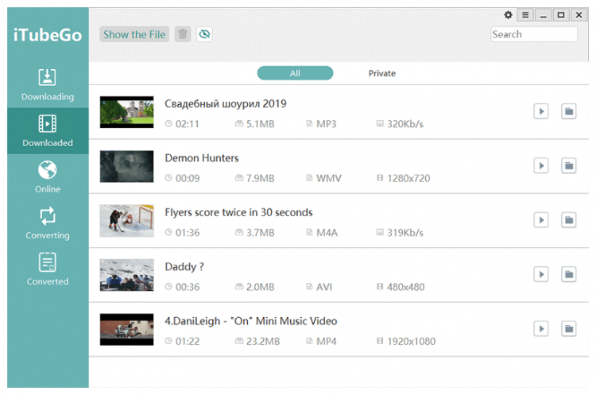Play the Demon Hunters video
Viewport: 596px width, 395px height.
tap(541, 166)
